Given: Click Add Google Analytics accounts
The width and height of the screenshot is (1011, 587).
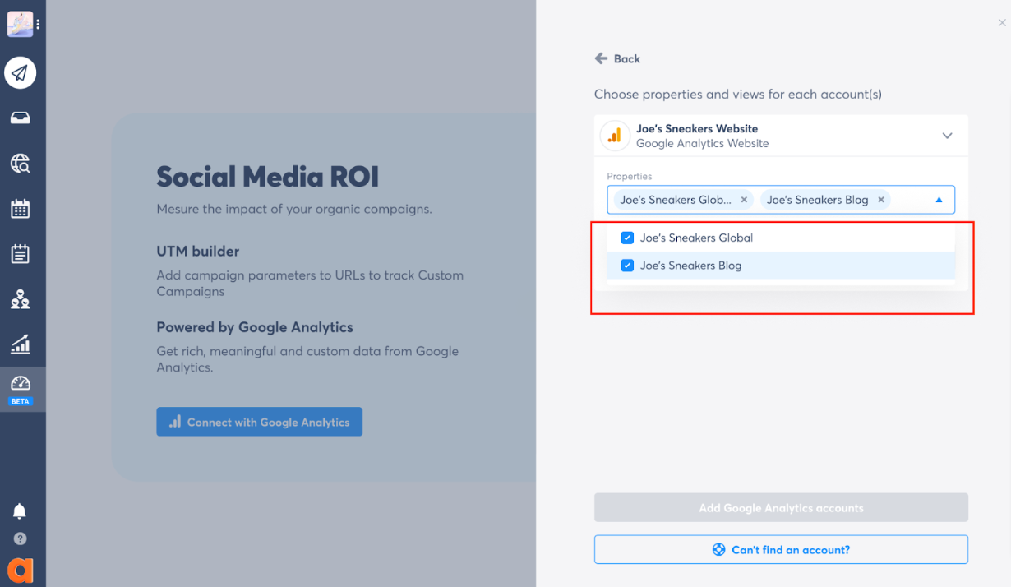Looking at the screenshot, I should (781, 508).
